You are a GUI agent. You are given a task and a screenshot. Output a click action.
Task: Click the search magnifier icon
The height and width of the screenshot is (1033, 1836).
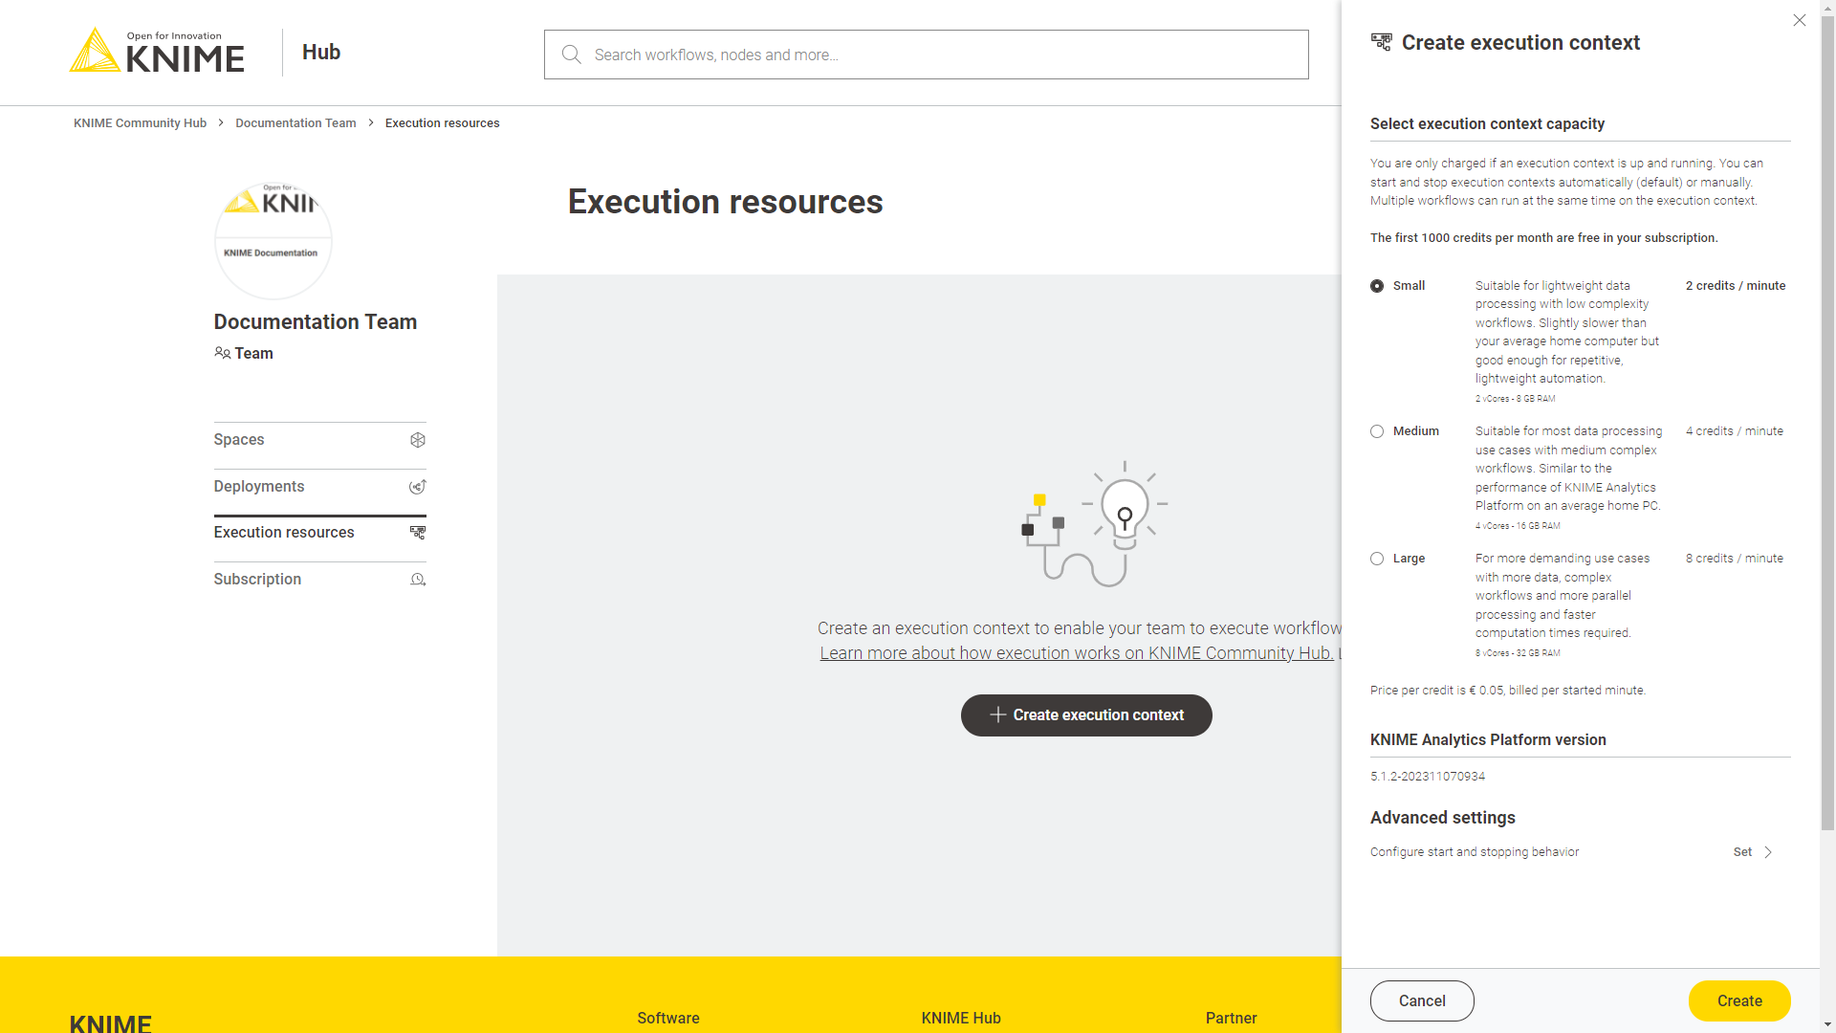[572, 55]
